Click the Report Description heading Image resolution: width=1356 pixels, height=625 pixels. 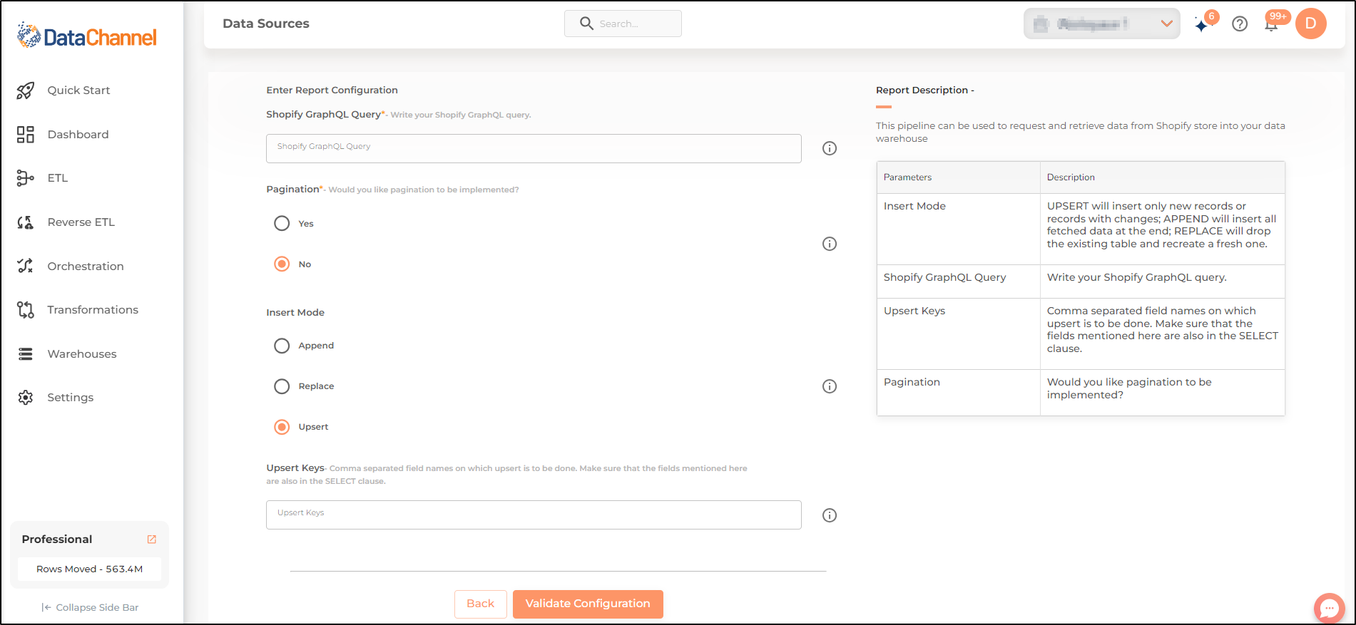click(x=924, y=90)
